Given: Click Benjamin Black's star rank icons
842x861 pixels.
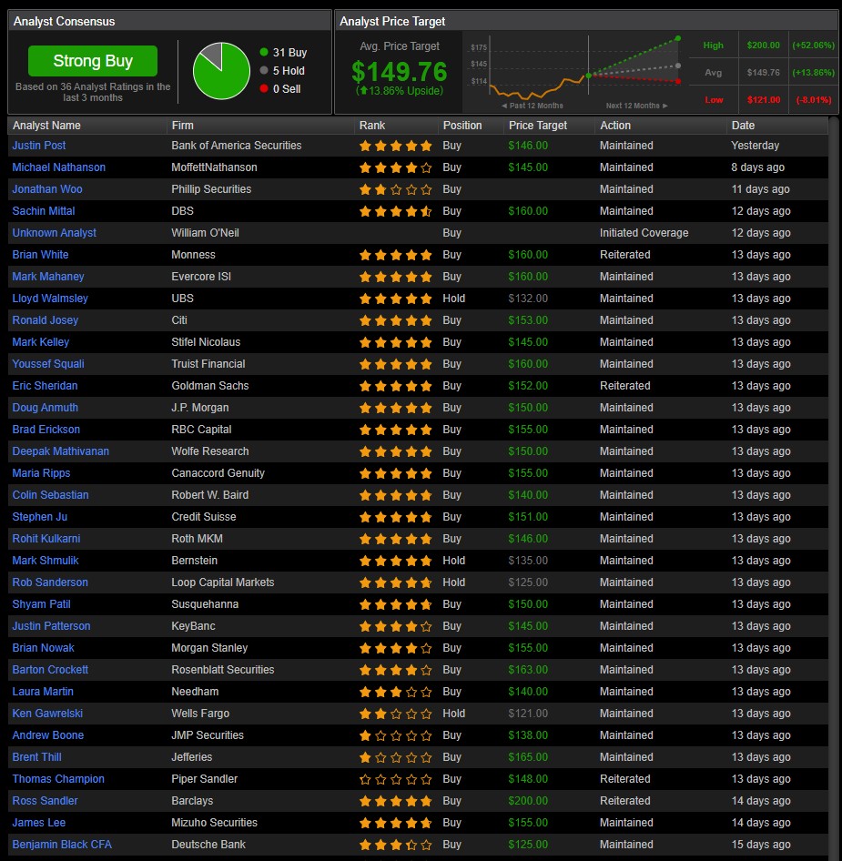Looking at the screenshot, I should tap(395, 846).
